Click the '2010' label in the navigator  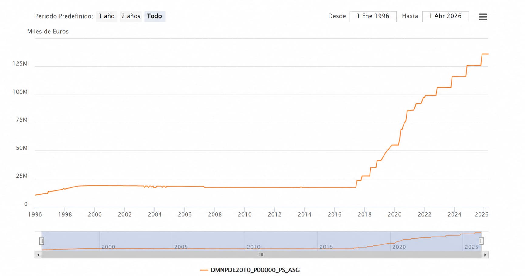(254, 247)
